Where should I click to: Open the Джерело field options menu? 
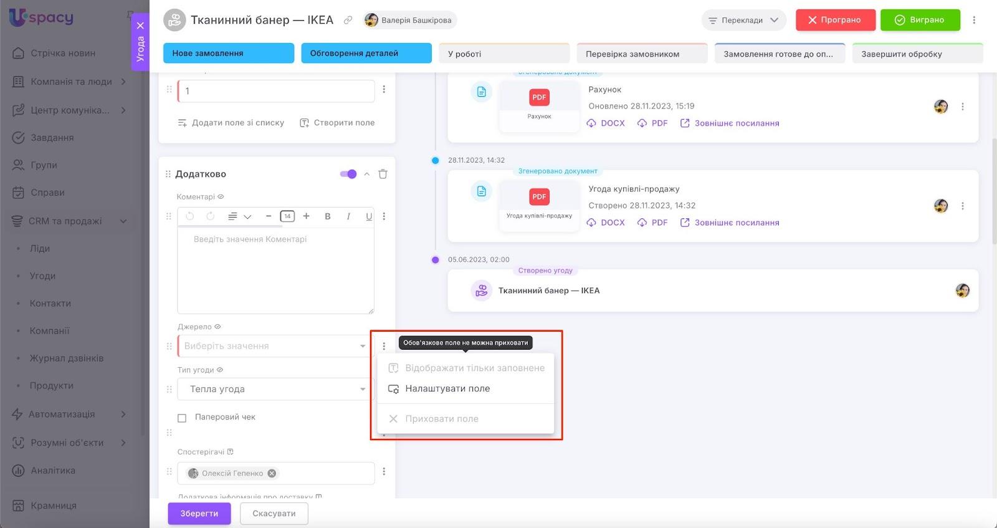384,346
